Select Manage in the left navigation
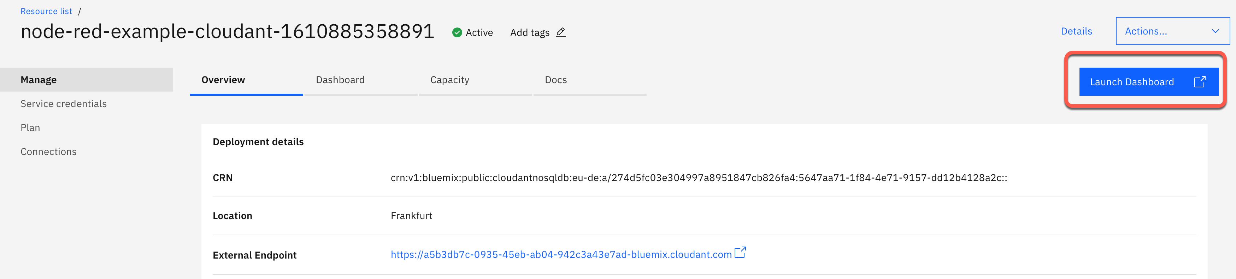Screen dimensions: 1236x279 point(86,80)
